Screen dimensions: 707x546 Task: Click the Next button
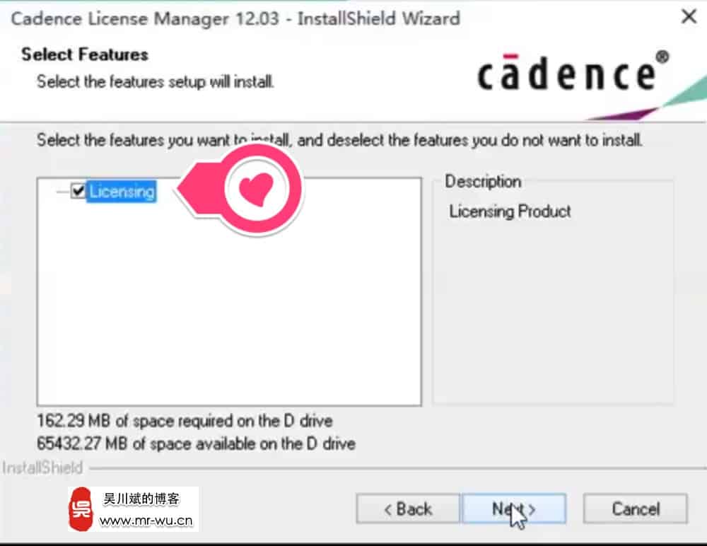tap(514, 509)
